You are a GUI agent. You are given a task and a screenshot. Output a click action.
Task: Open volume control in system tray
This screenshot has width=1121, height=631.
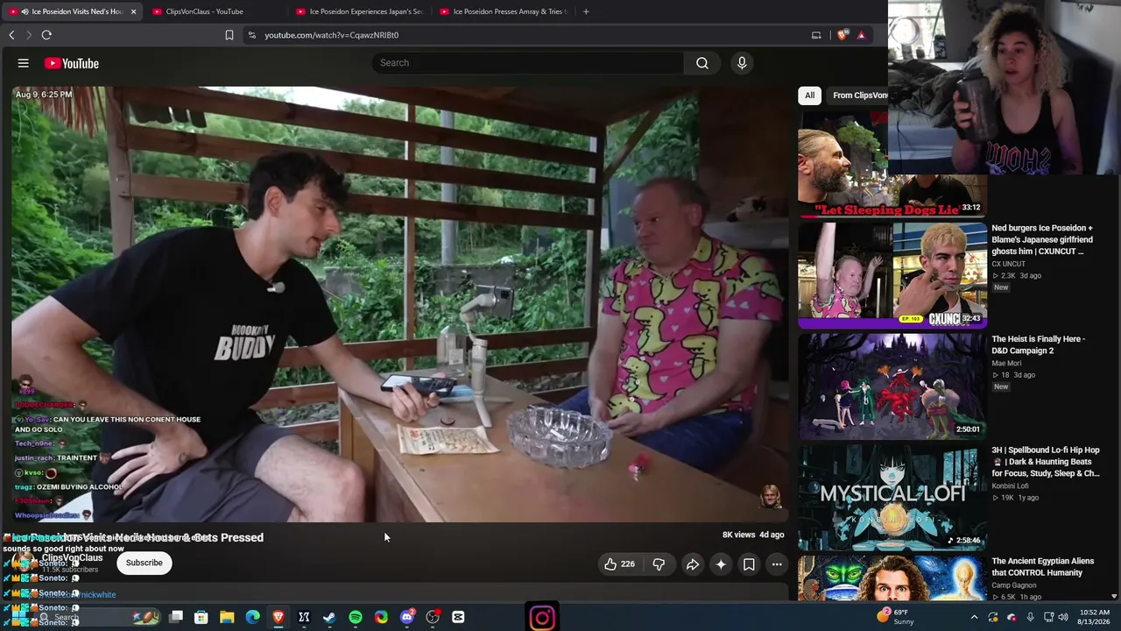coord(1063,618)
